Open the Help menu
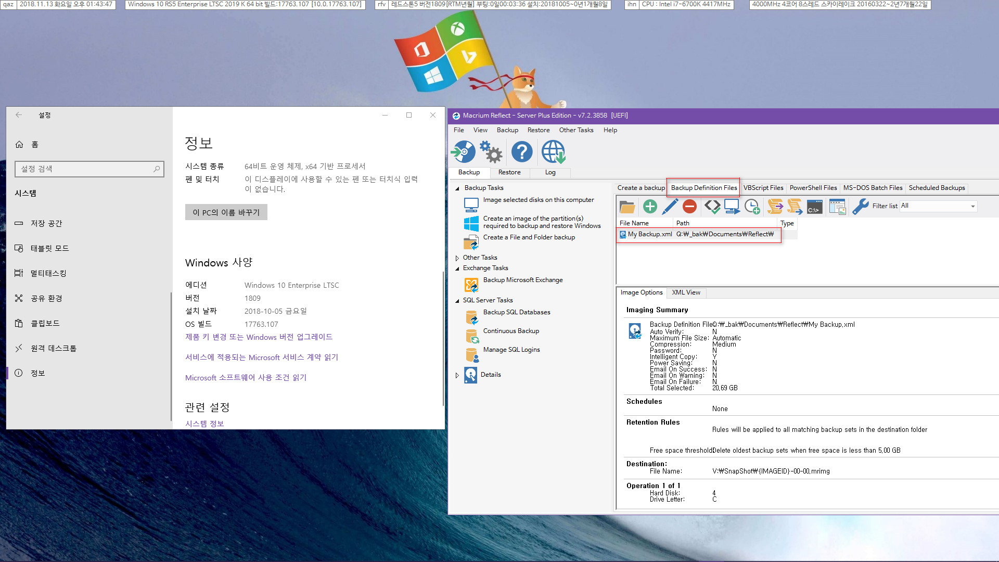The image size is (999, 562). pos(610,130)
